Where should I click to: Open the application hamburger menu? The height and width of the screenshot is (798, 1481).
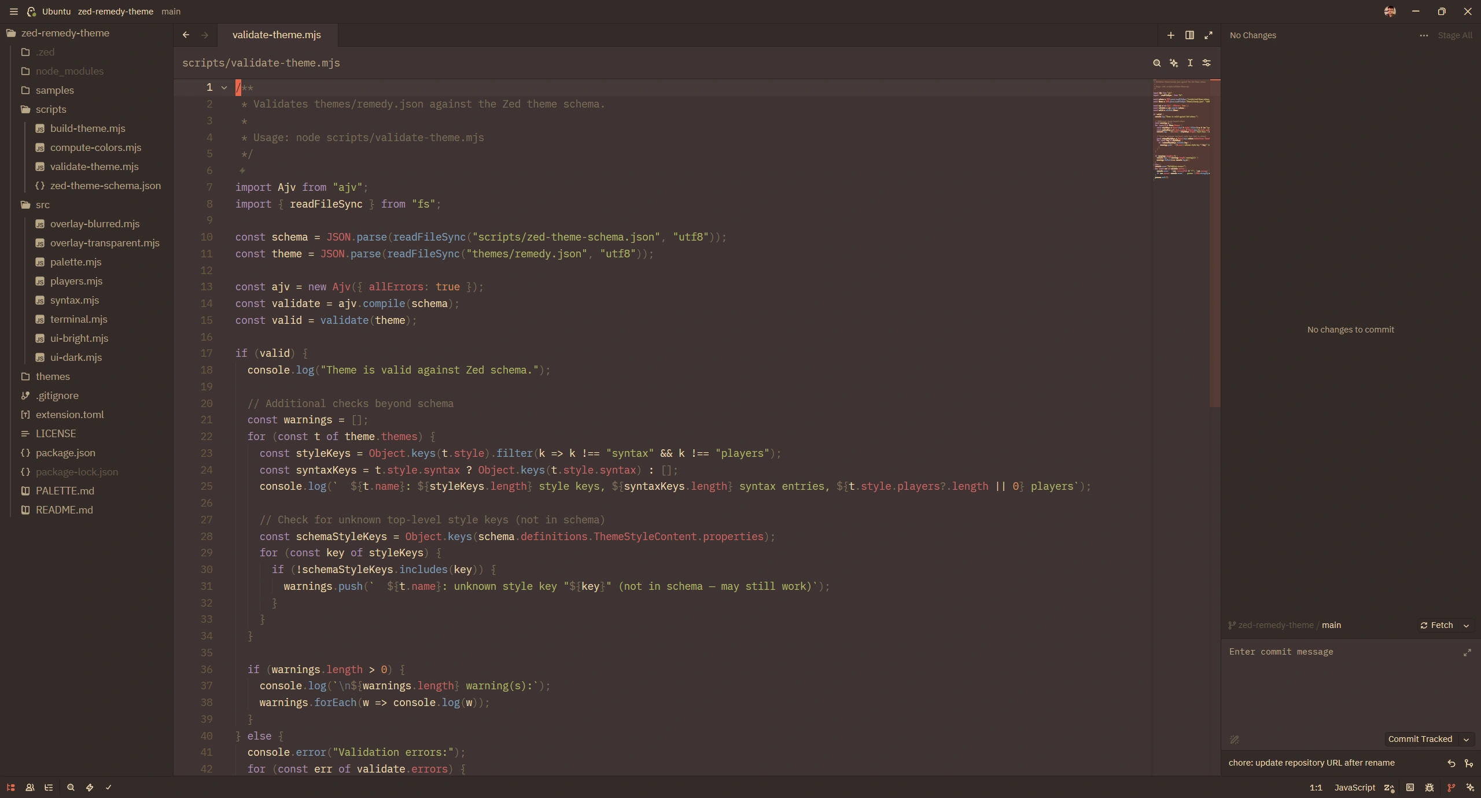pyautogui.click(x=14, y=12)
